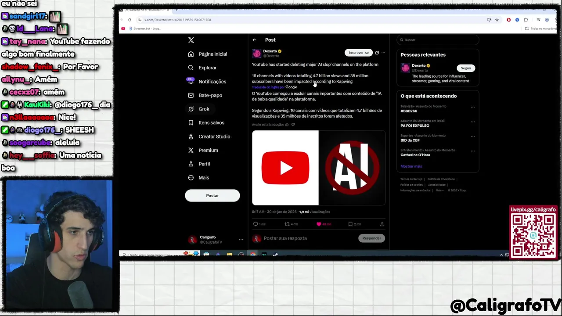This screenshot has width=562, height=316.
Task: Open the Todos os marcadores folder
Action: (540, 29)
